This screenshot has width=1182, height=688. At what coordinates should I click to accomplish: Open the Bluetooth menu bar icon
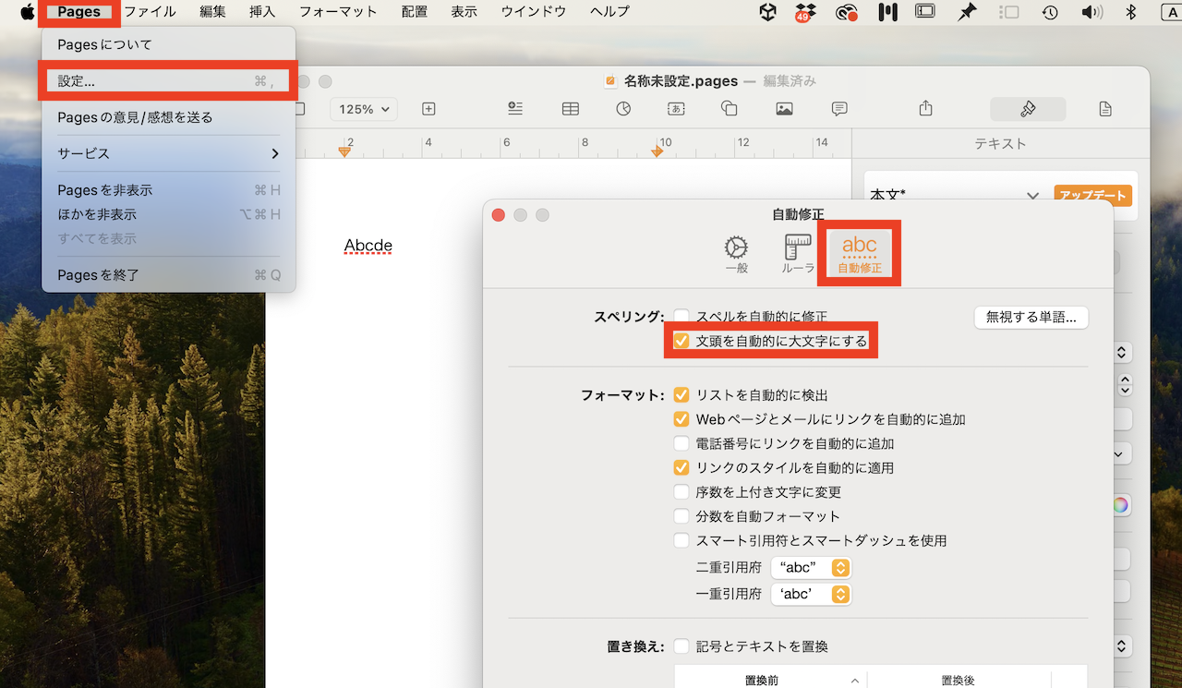tap(1130, 12)
